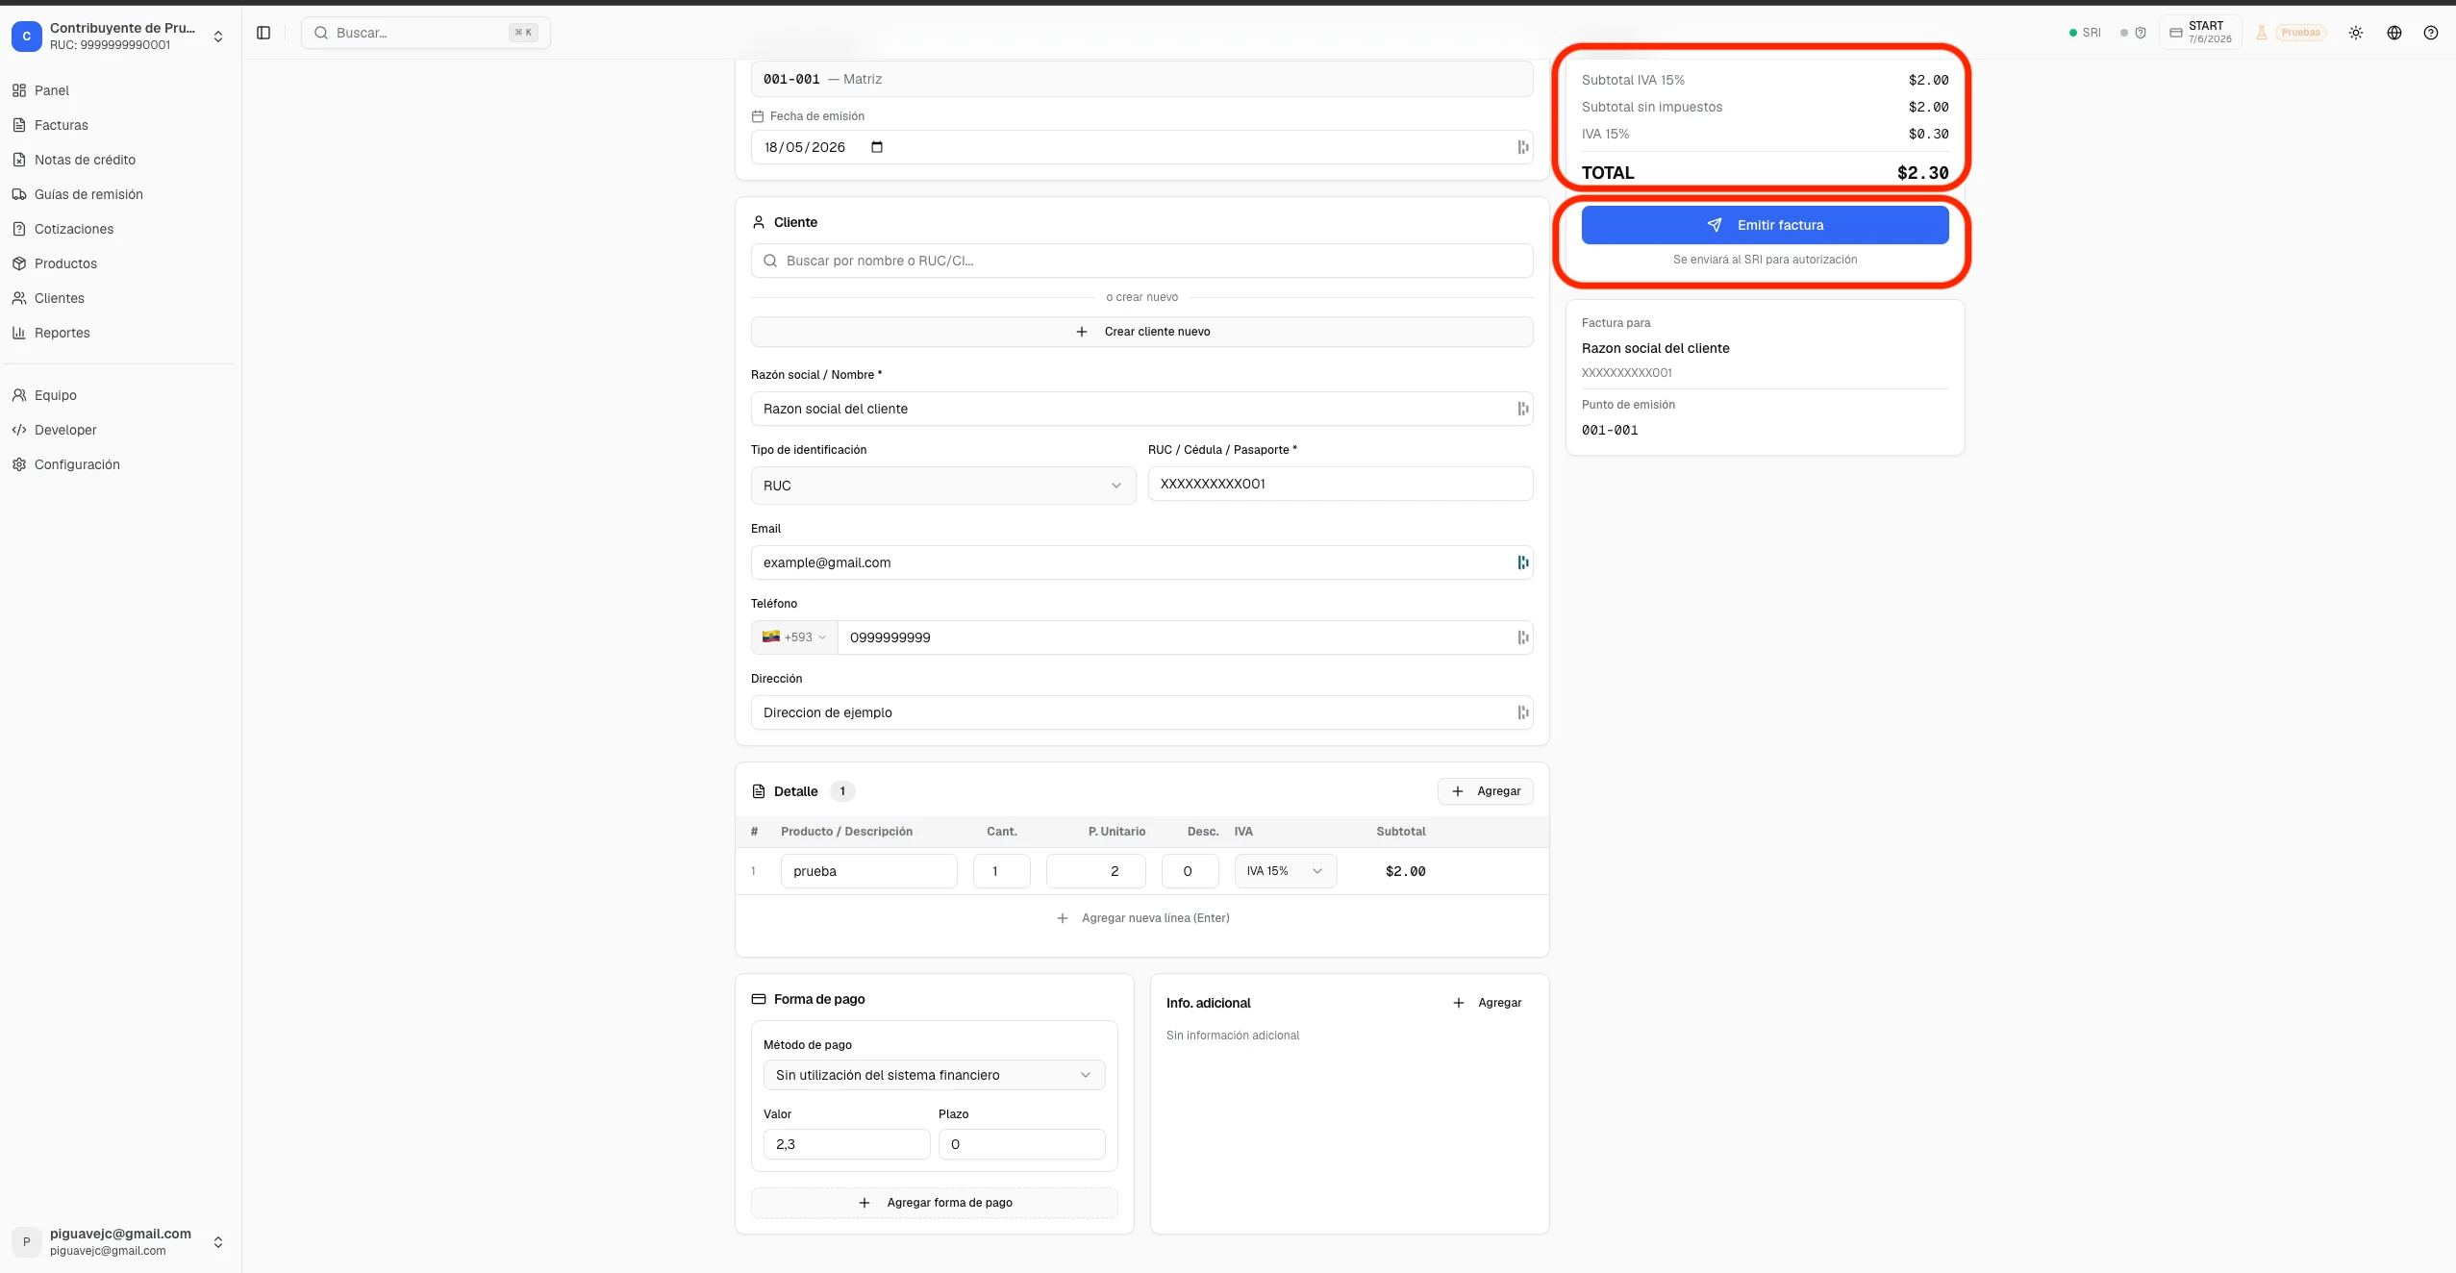Click the TOTAL $2.30 amount
This screenshot has width=2456, height=1273.
pyautogui.click(x=1922, y=173)
